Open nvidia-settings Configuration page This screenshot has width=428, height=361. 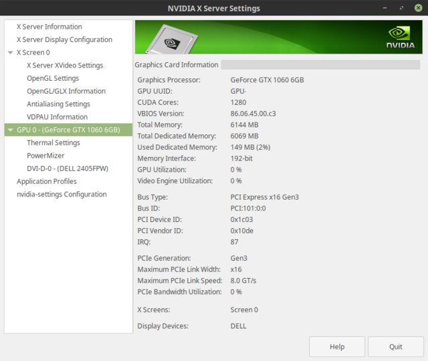(x=62, y=195)
